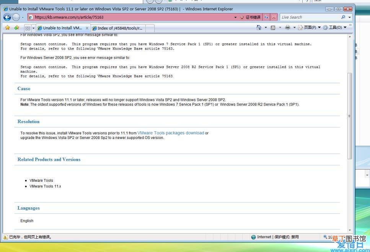The width and height of the screenshot is (370, 252).
Task: Click the status bar warning icon
Action: click(5, 237)
